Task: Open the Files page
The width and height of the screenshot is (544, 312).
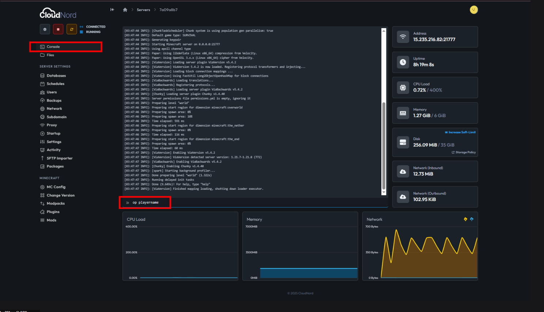Action: [50, 55]
